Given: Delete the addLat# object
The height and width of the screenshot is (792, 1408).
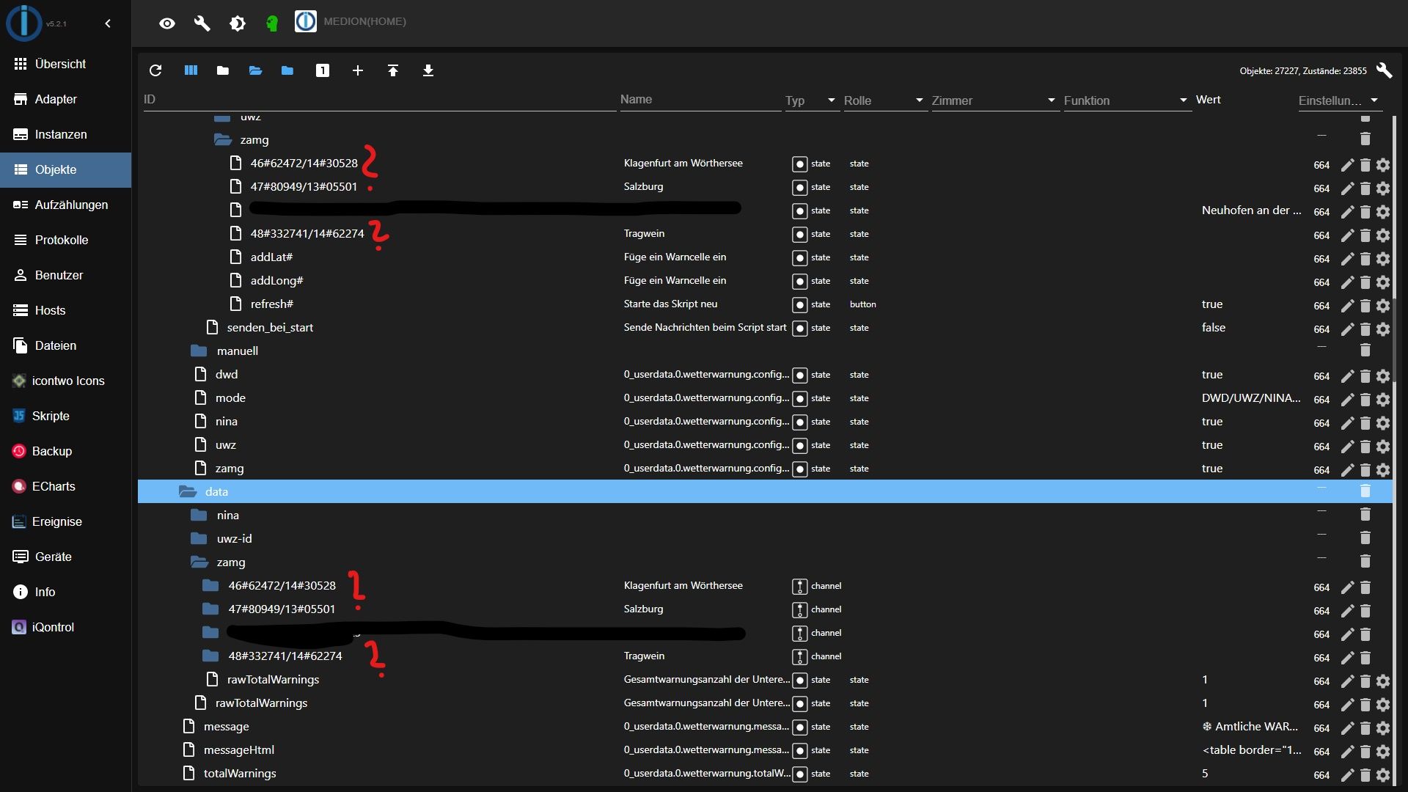Looking at the screenshot, I should click(x=1365, y=259).
